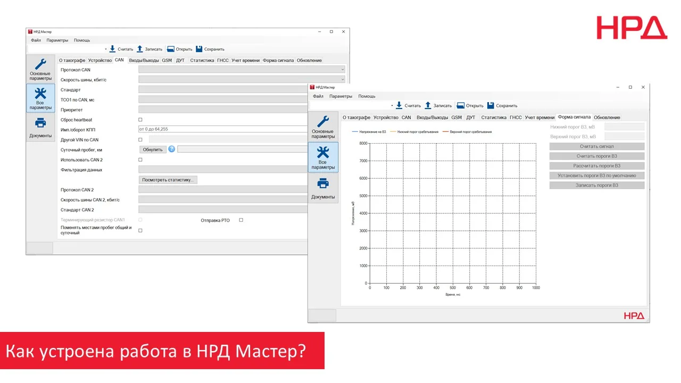Click Записать icon in Форма сигнала window
This screenshot has height=383, width=681.
pos(428,105)
